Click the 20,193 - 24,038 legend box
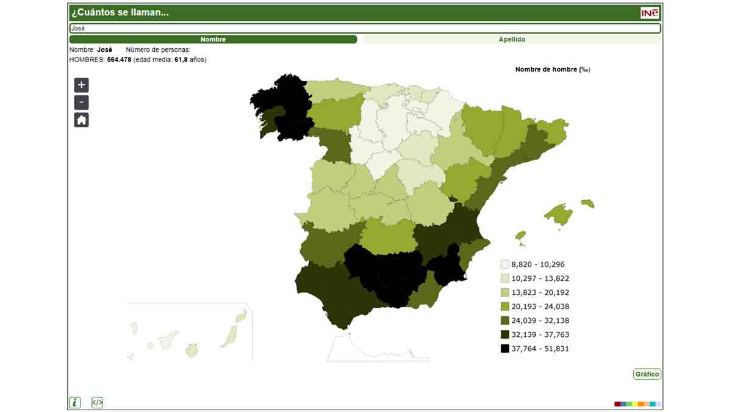 [x=504, y=306]
